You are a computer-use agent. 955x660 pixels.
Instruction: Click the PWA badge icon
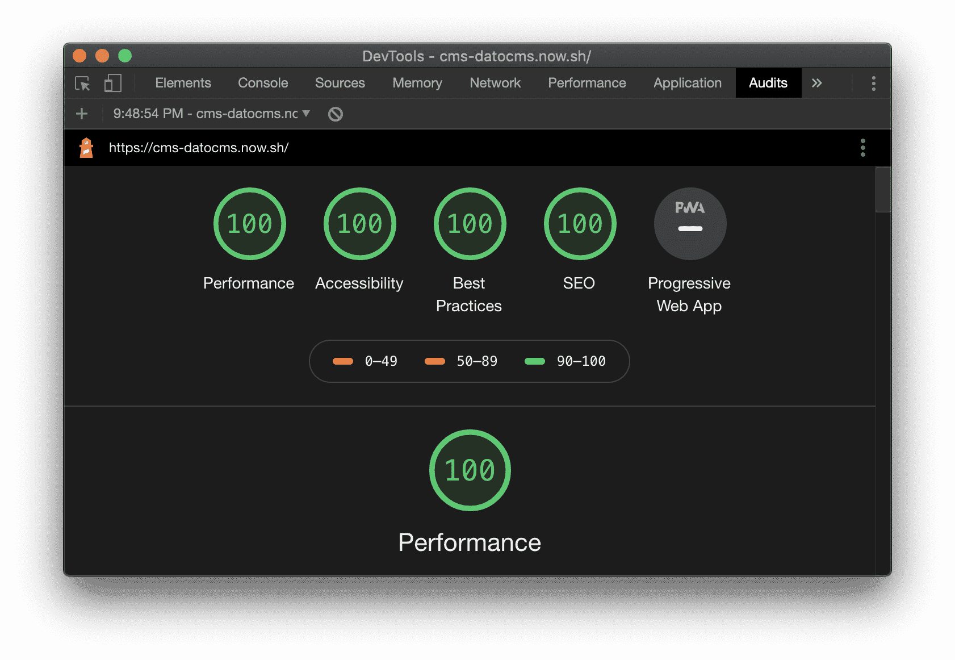tap(689, 224)
